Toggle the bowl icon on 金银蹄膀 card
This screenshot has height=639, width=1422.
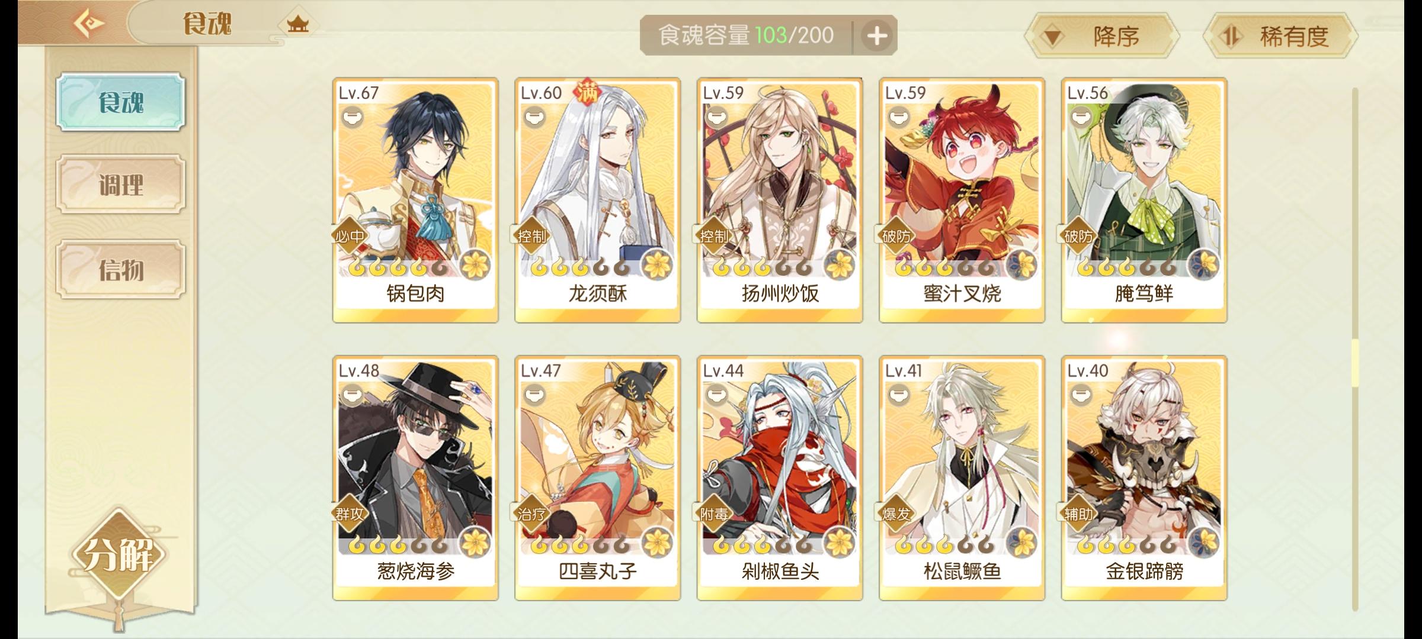pyautogui.click(x=1080, y=395)
